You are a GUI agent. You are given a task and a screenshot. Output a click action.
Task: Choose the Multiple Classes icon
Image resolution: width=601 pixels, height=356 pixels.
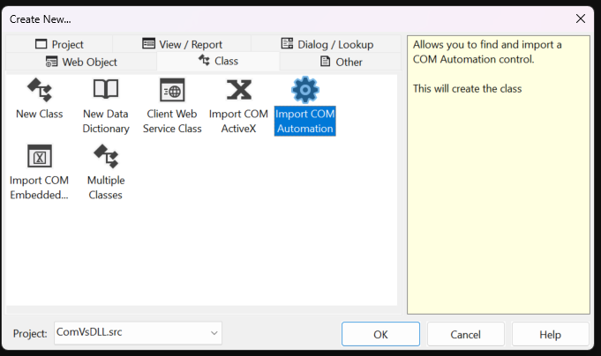[106, 156]
